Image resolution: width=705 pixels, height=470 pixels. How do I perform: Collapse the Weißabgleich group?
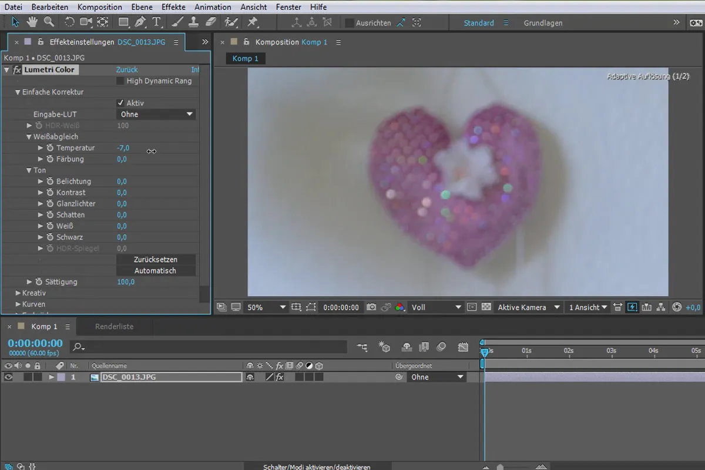coord(29,137)
